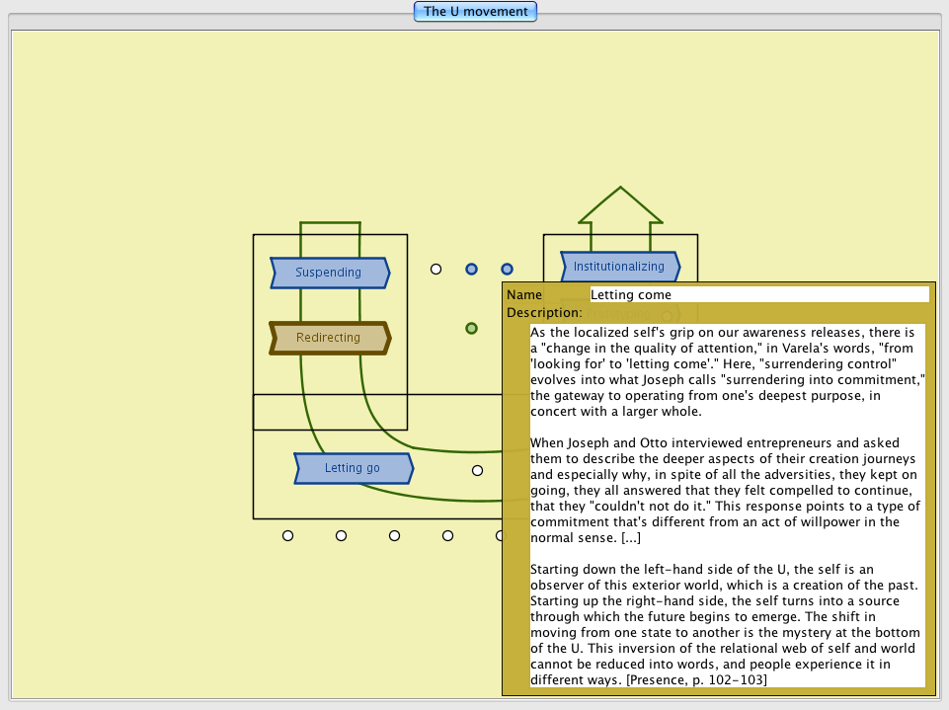Select the highlighted Redirecting node
The width and height of the screenshot is (949, 710).
(329, 338)
